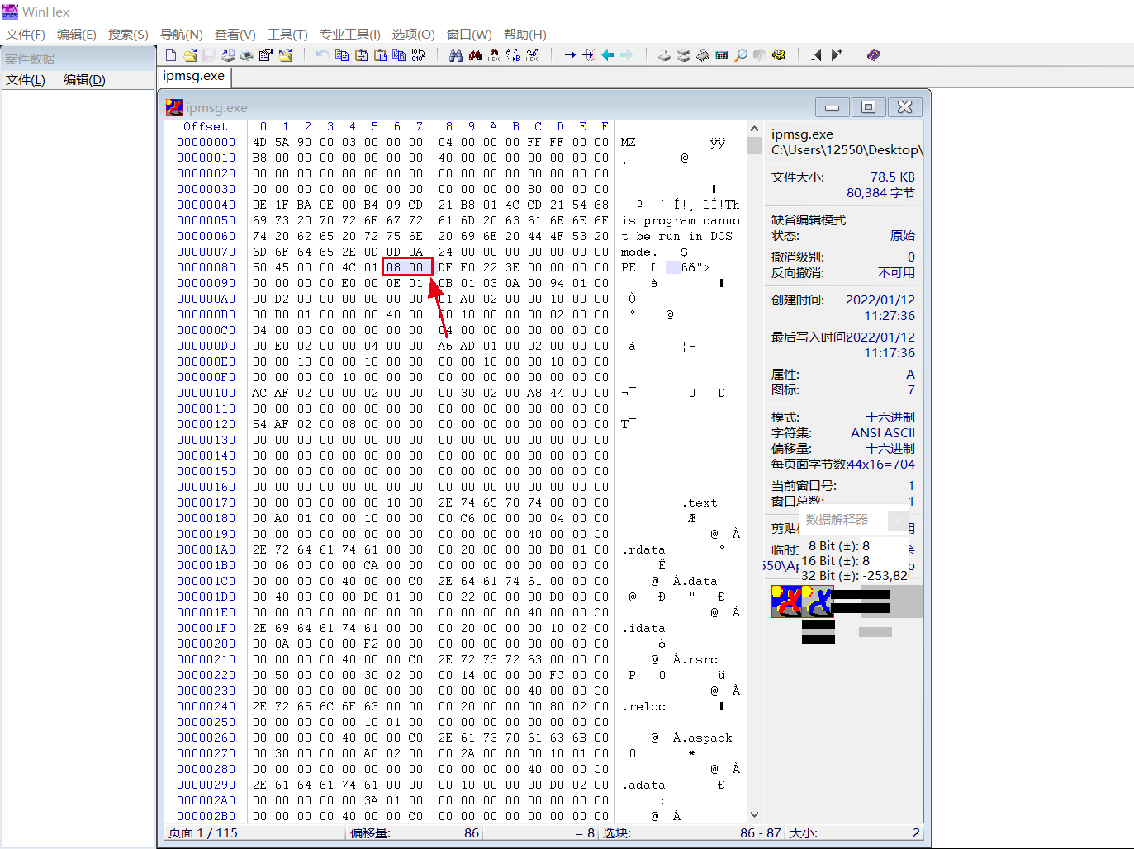
Task: Click the Print printer icon in toolbar
Action: point(246,55)
